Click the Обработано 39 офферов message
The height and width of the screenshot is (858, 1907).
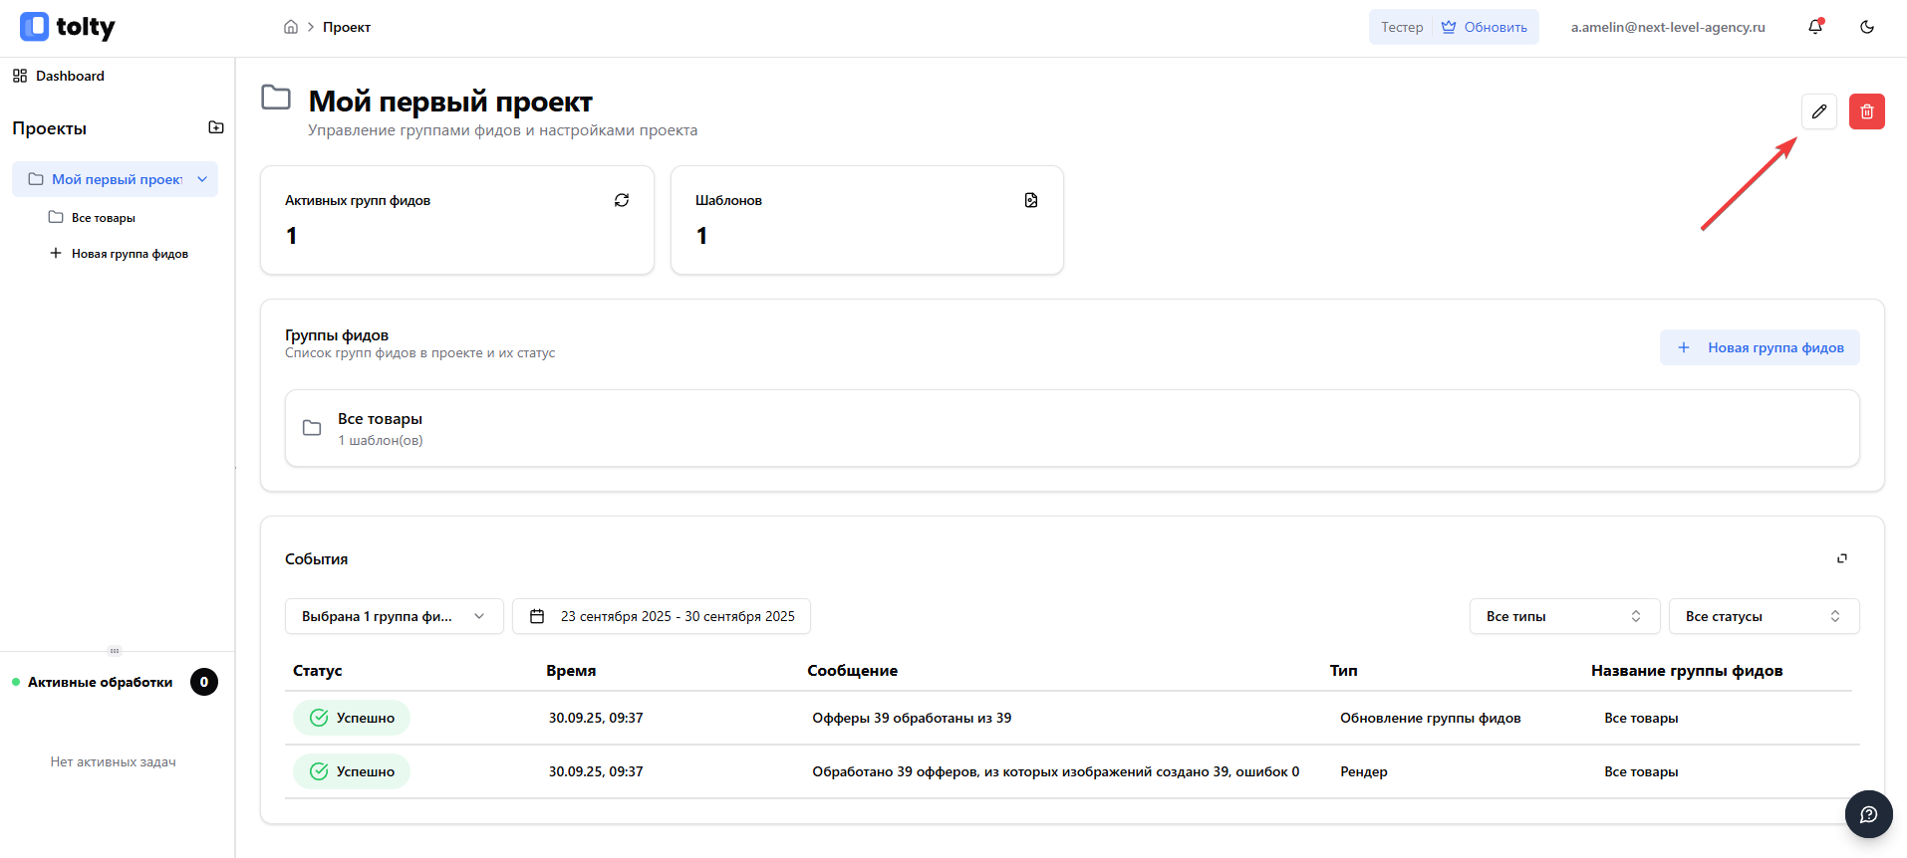coord(1056,771)
